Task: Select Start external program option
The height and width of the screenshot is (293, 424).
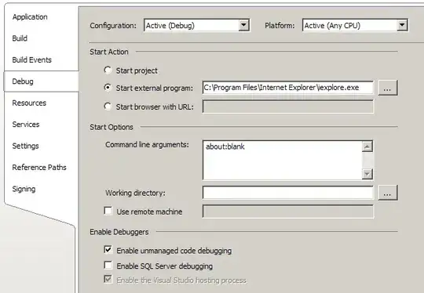Action: click(x=108, y=88)
